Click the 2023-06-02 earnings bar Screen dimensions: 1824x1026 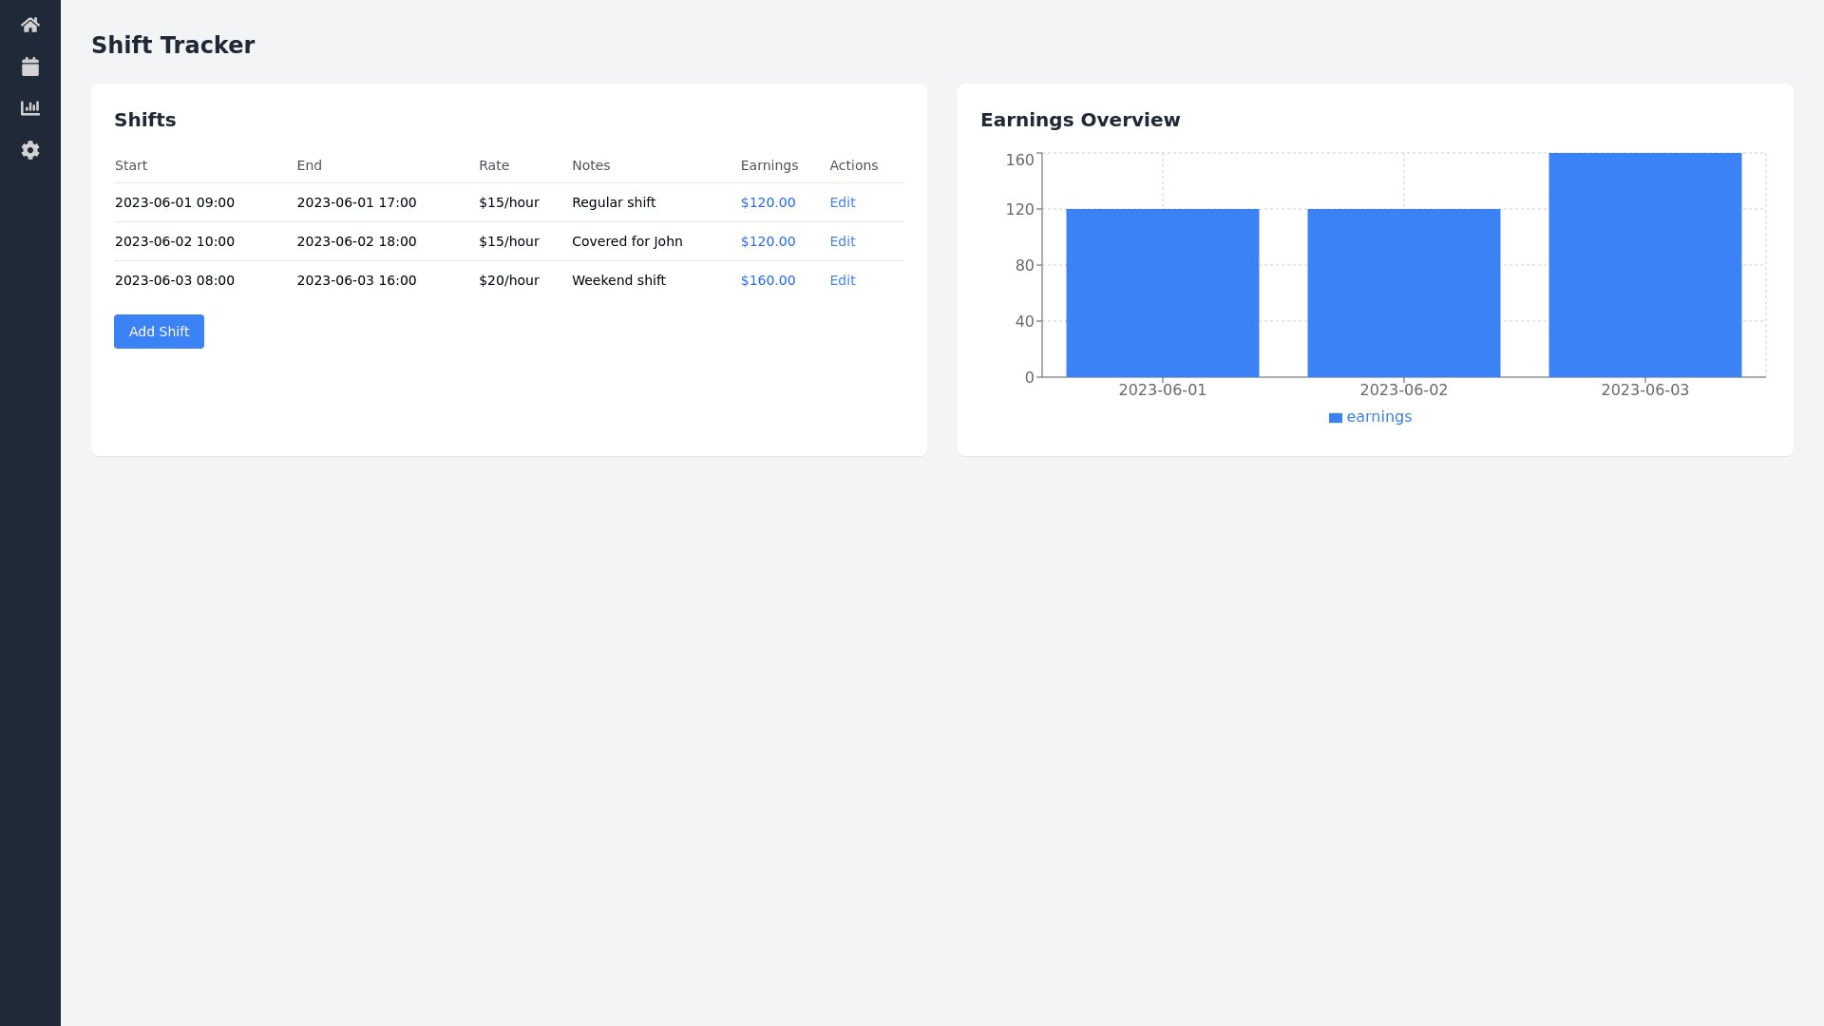(1403, 293)
